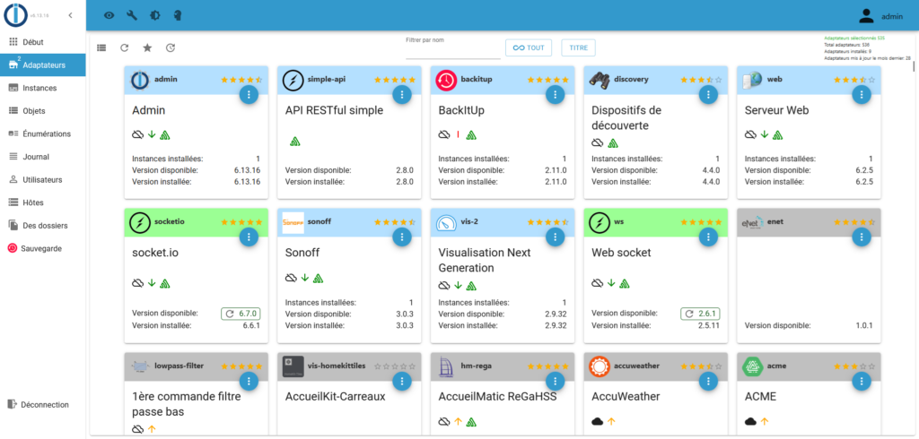Toggle the eye visibility icon in top bar

coord(109,16)
